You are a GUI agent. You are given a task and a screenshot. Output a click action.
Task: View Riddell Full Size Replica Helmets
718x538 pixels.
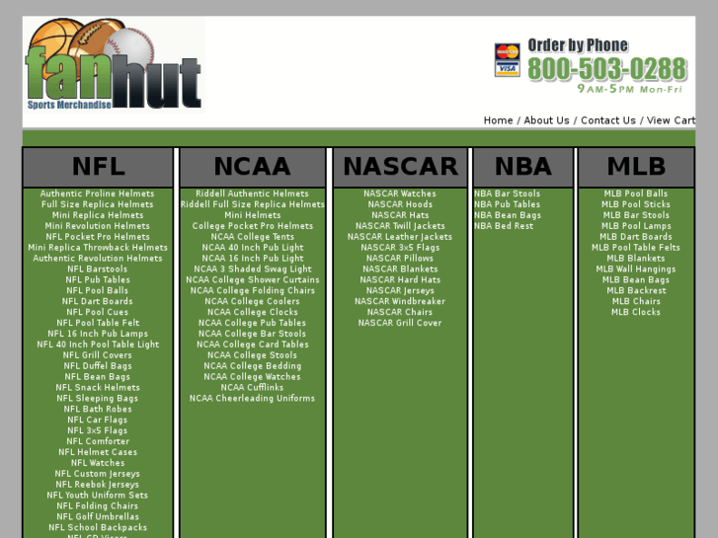[252, 204]
